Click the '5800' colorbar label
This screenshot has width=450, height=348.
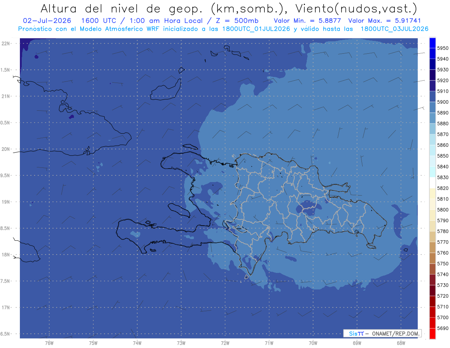pyautogui.click(x=442, y=210)
